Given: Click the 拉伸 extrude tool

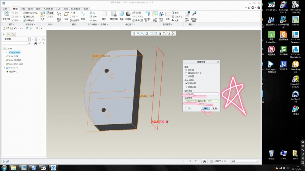Looking at the screenshot, I should tap(93, 17).
